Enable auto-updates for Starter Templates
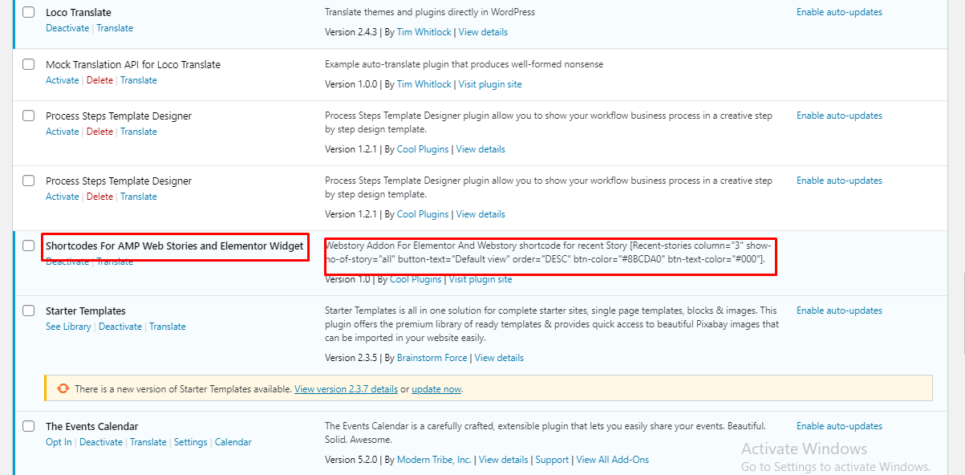This screenshot has height=475, width=965. pos(839,311)
